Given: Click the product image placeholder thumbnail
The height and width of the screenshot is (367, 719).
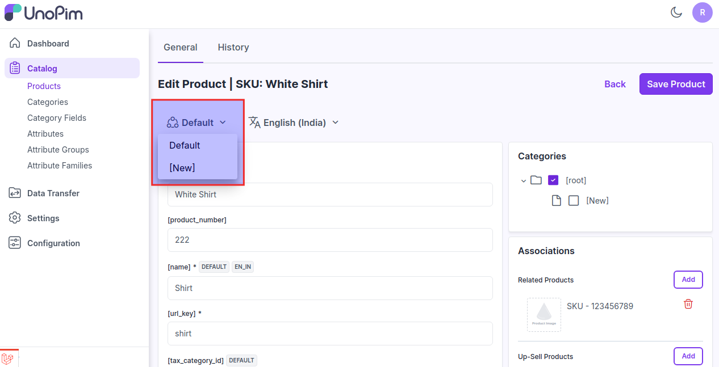Looking at the screenshot, I should (x=544, y=315).
